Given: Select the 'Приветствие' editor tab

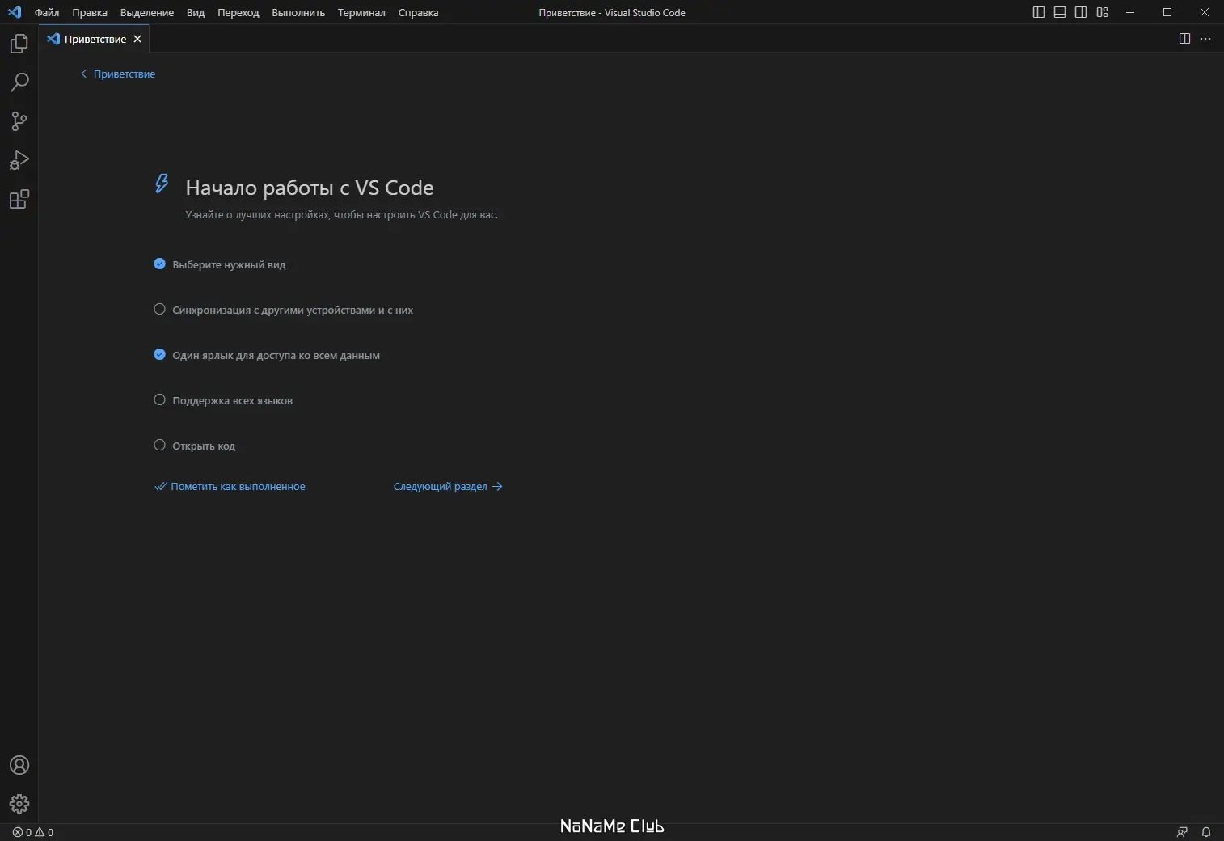Looking at the screenshot, I should (x=95, y=38).
